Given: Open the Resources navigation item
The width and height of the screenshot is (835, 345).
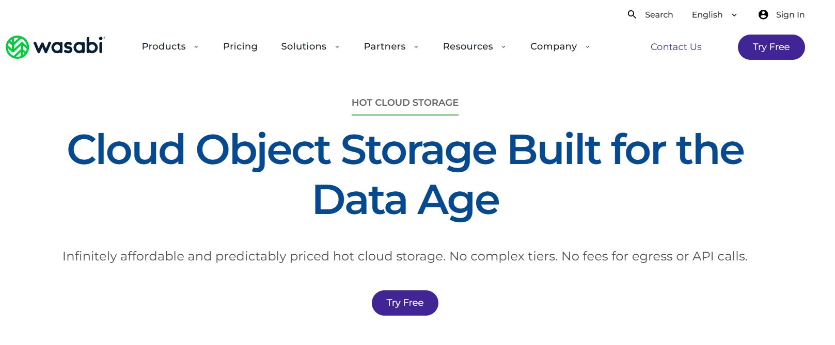Looking at the screenshot, I should click(468, 46).
